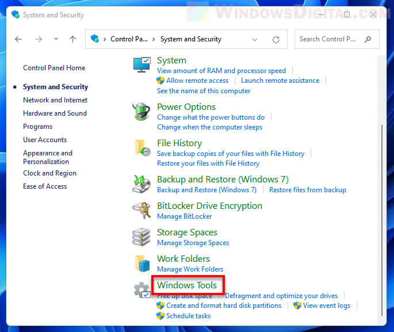Click the title bar System and Security icon

(x=16, y=14)
